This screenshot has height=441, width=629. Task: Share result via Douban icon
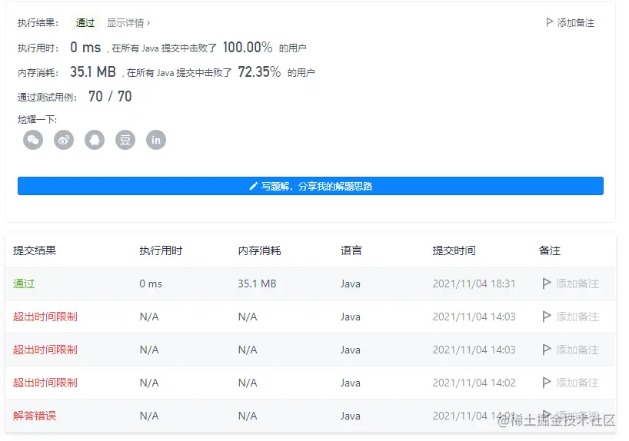(x=125, y=140)
